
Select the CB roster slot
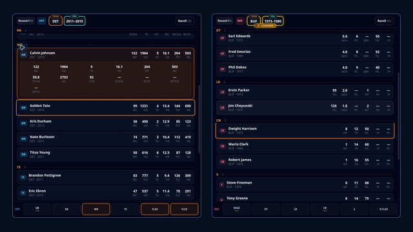[x=325, y=209]
